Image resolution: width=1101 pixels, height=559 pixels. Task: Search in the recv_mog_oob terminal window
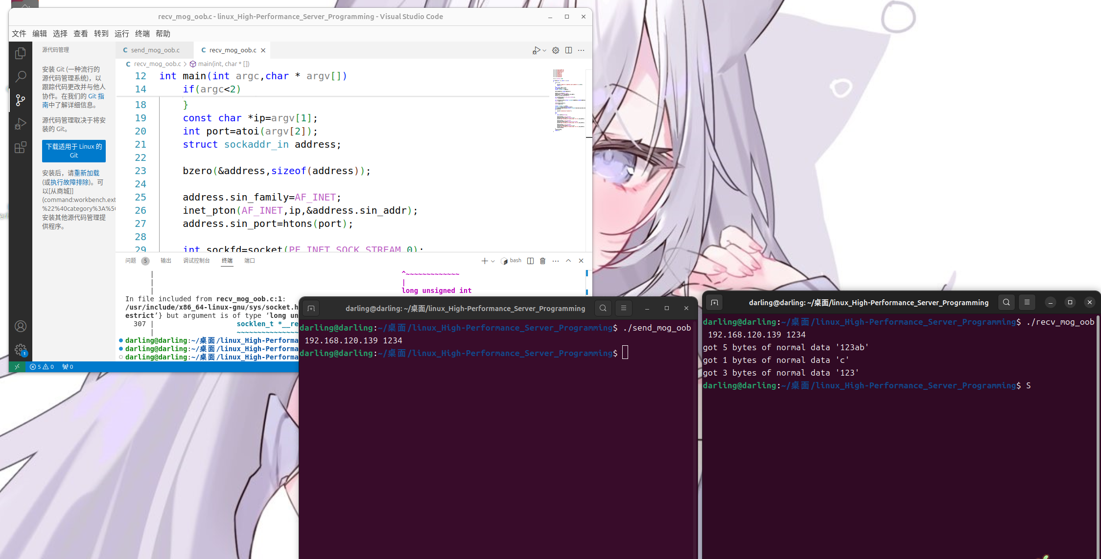click(x=1007, y=302)
